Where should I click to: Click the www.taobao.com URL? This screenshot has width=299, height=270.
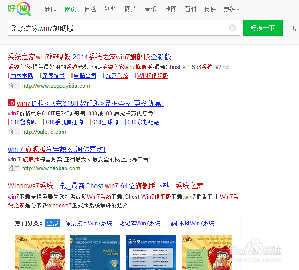click(x=51, y=168)
